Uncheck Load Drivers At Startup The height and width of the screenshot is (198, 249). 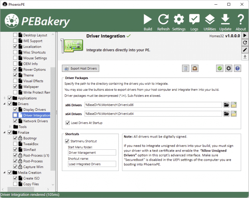(x=68, y=123)
